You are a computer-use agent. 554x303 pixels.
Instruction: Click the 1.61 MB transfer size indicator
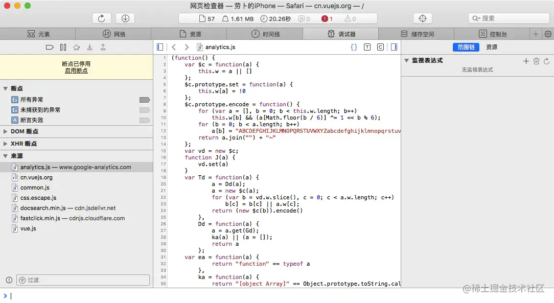238,19
